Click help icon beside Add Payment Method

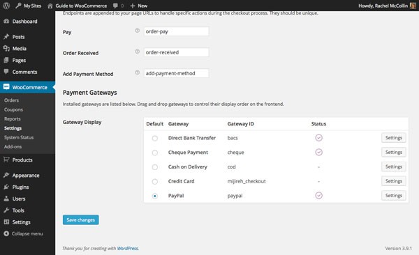137,72
